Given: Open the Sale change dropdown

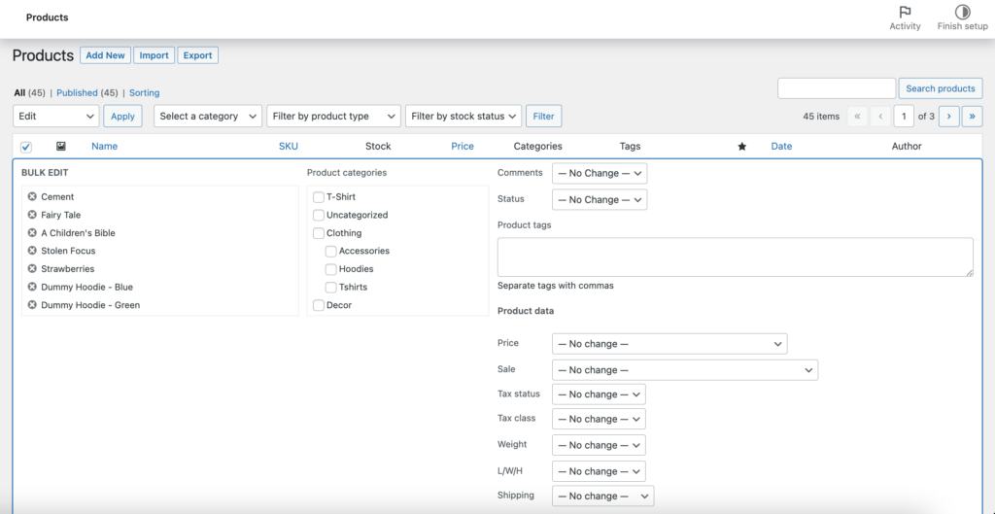Looking at the screenshot, I should pyautogui.click(x=685, y=370).
